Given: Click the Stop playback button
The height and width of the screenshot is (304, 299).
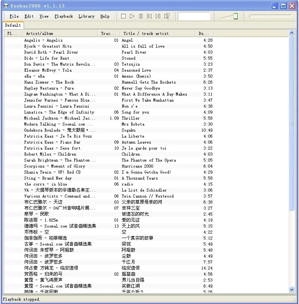Looking at the screenshot, I should pyautogui.click(x=123, y=16).
